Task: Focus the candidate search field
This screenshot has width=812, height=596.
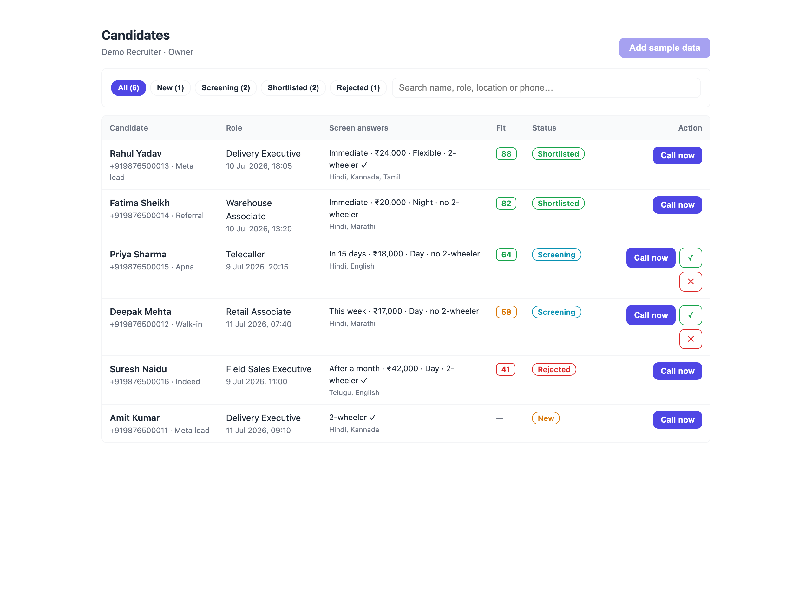Action: point(546,88)
